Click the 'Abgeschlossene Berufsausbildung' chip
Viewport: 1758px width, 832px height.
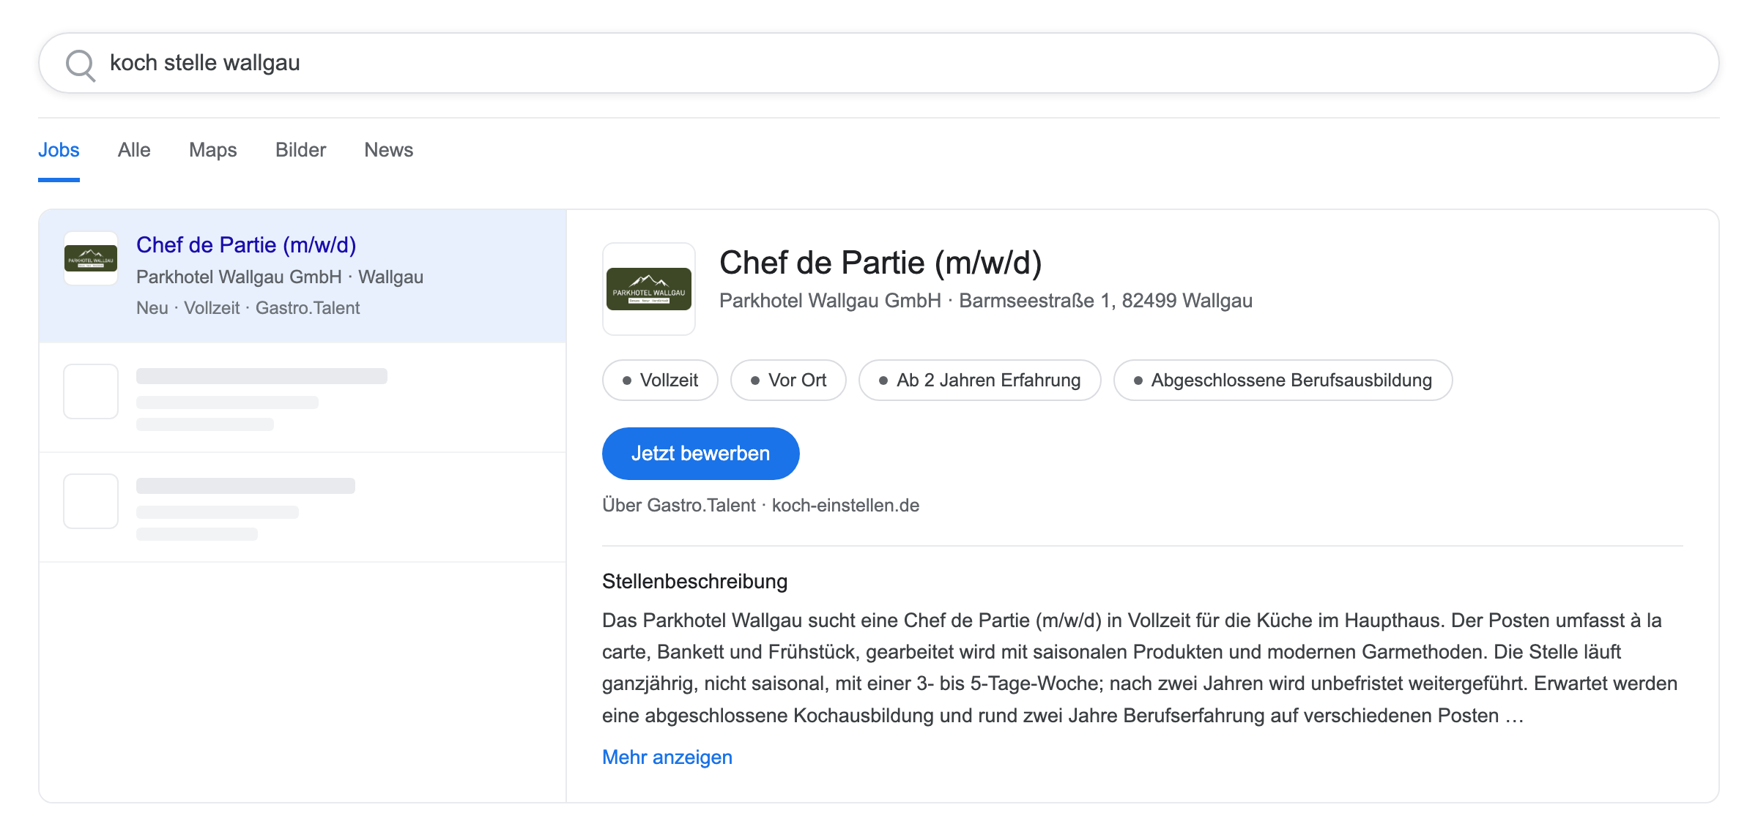click(x=1283, y=380)
